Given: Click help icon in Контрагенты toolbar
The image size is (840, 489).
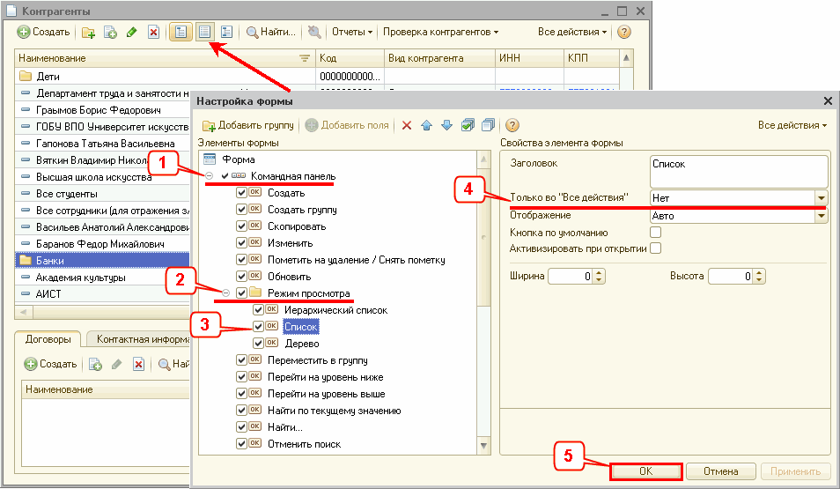Looking at the screenshot, I should coord(623,33).
